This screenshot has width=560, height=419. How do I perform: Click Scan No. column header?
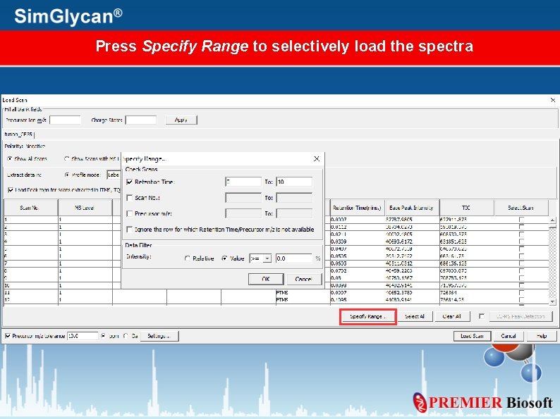[x=31, y=208]
